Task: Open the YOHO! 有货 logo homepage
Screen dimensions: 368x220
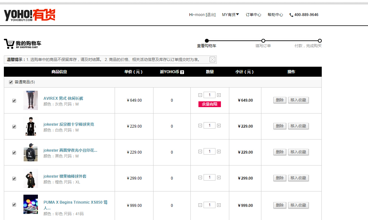Action: pos(30,15)
